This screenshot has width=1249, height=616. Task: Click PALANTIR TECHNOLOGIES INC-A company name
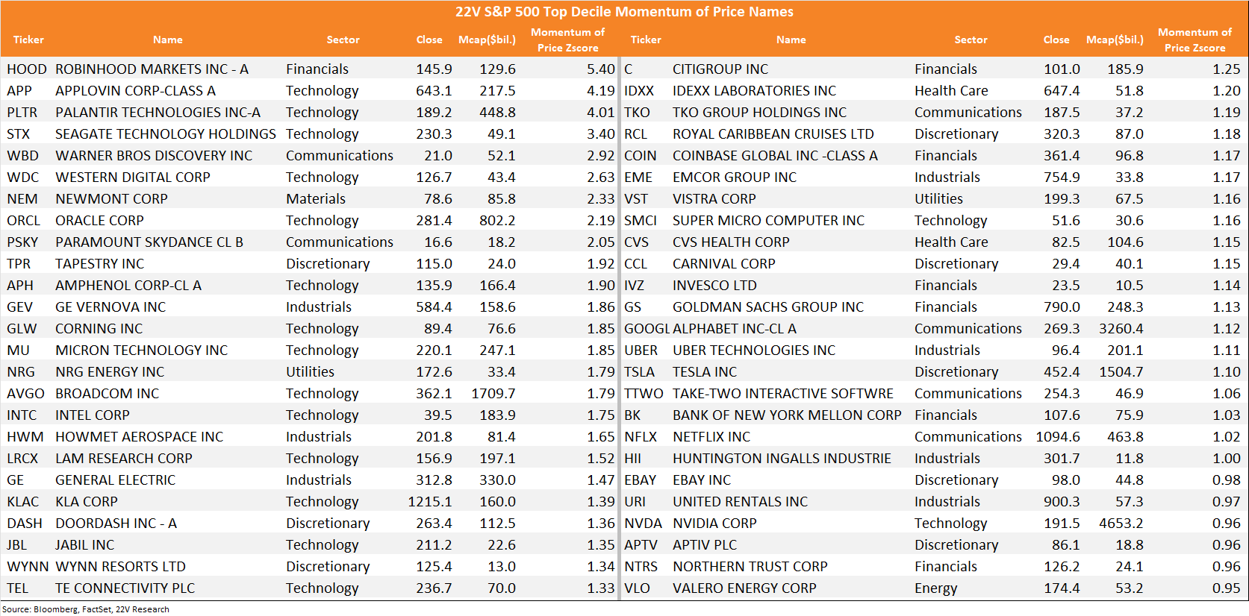click(x=158, y=113)
